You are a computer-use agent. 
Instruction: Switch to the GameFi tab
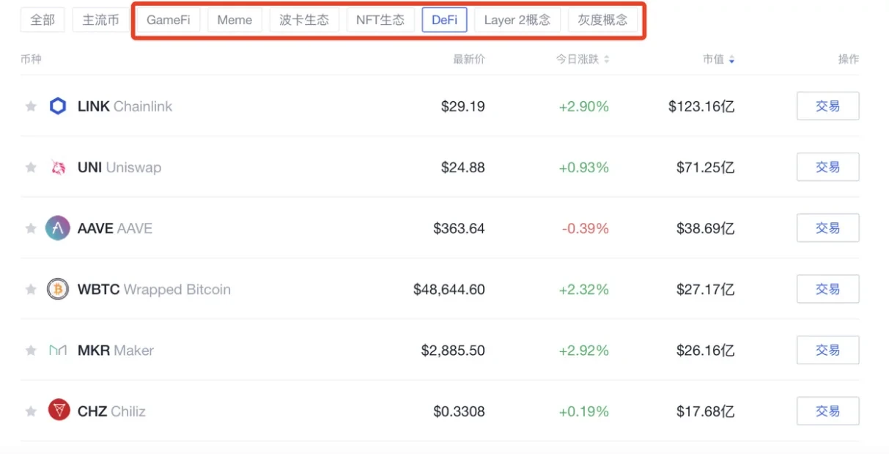click(168, 20)
